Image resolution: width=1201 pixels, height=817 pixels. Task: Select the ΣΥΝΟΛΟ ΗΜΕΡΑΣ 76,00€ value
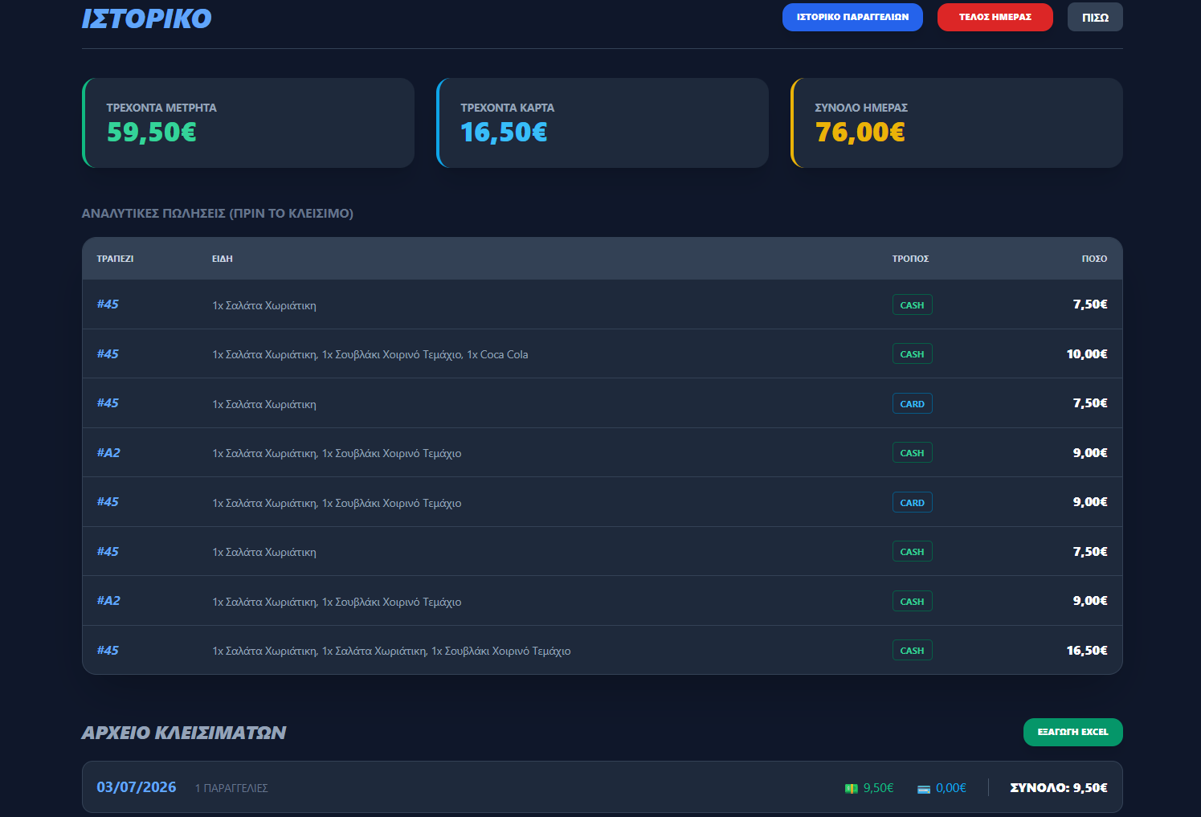coord(860,132)
